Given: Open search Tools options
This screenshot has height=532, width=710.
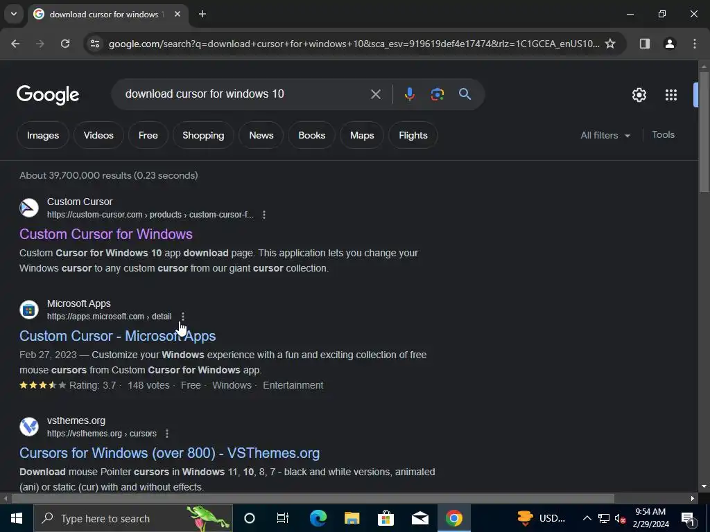Looking at the screenshot, I should point(663,135).
